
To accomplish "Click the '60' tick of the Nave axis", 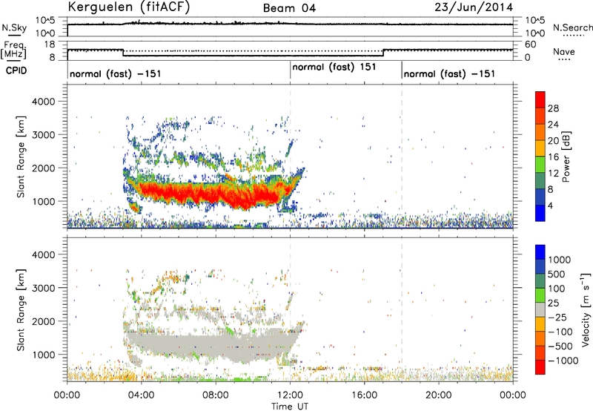I will [x=530, y=45].
